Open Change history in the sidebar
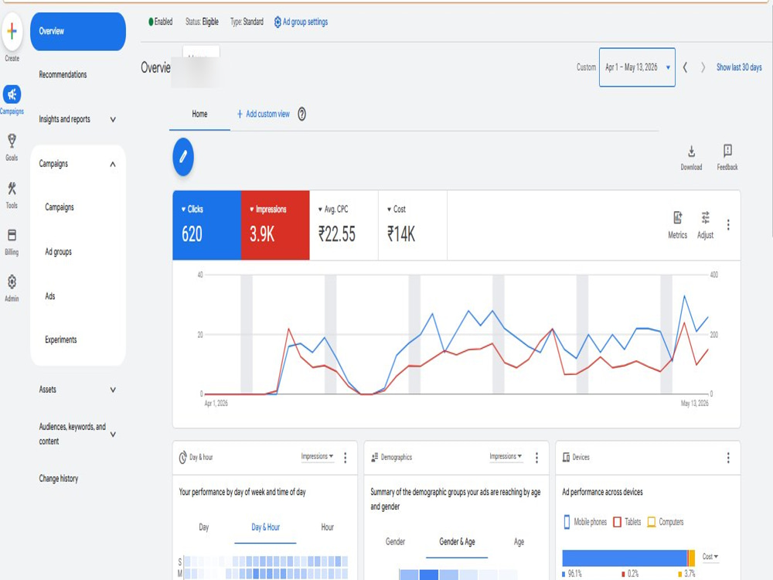 point(58,479)
